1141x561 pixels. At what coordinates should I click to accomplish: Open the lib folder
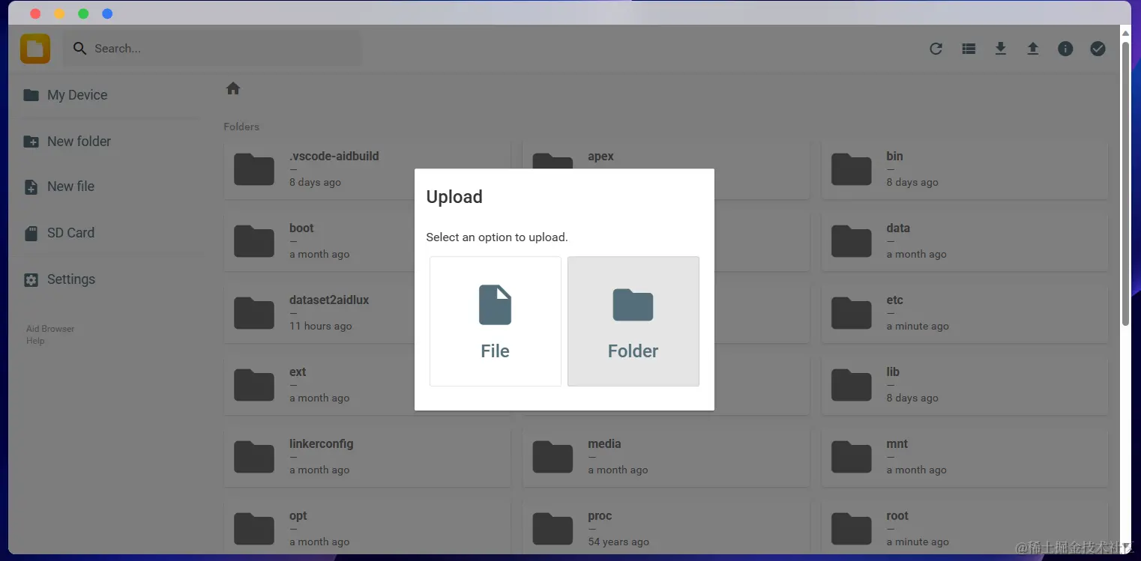pos(965,385)
